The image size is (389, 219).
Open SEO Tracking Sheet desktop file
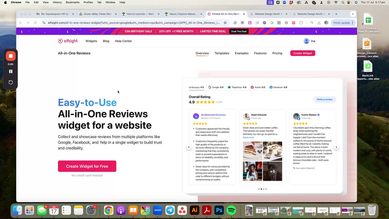[x=368, y=23]
